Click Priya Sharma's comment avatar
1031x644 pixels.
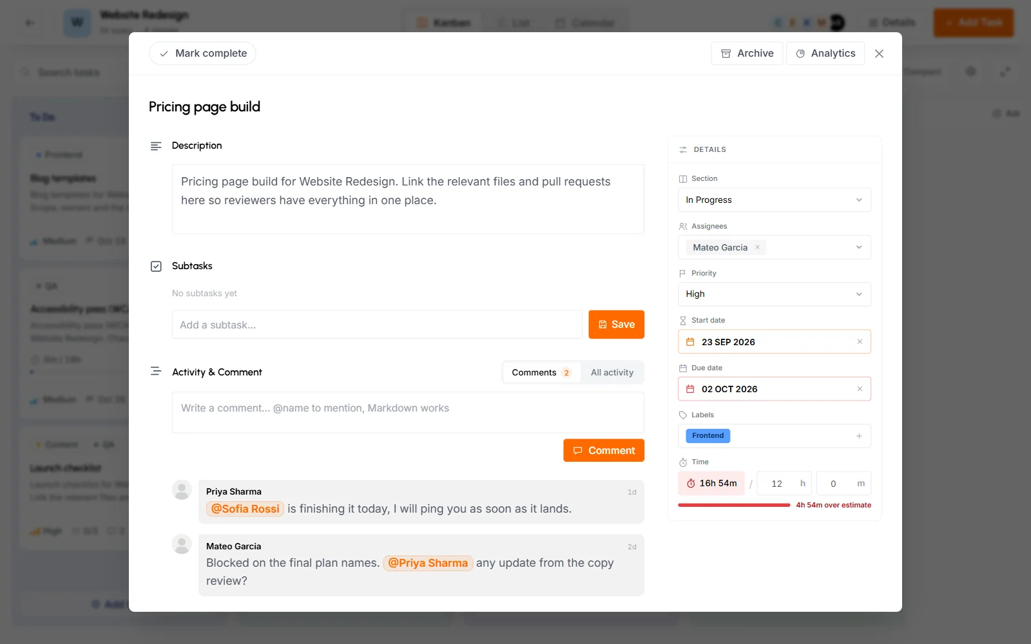coord(182,490)
